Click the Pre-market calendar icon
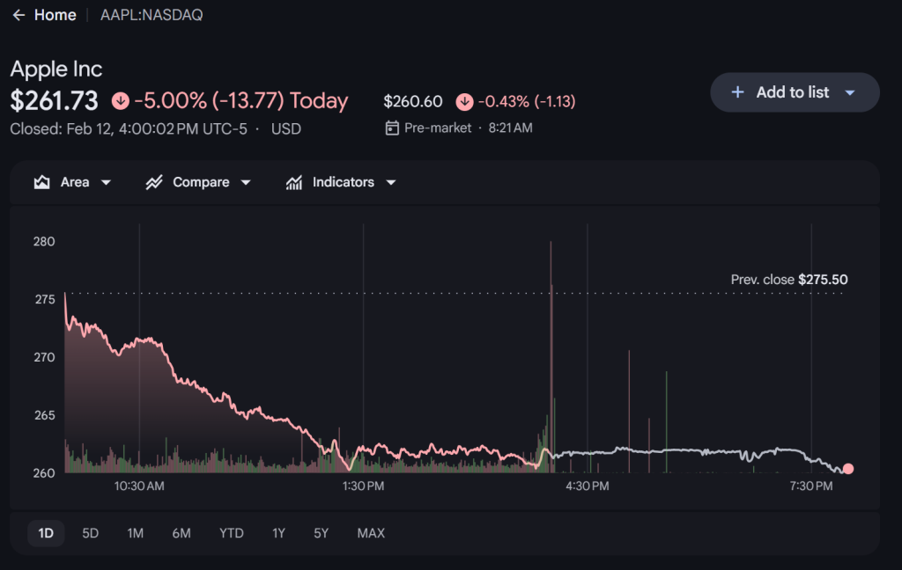This screenshot has height=570, width=902. point(392,128)
